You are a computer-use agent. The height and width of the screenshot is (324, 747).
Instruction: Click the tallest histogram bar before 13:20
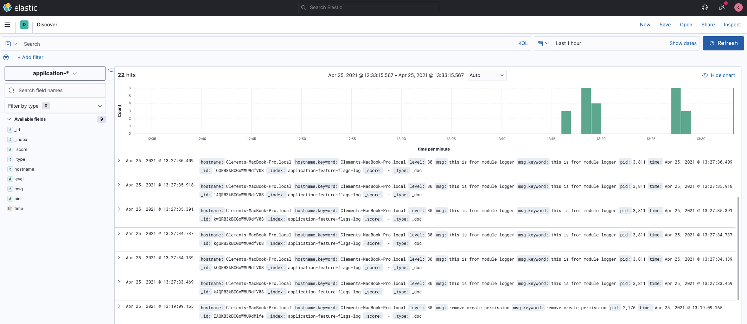point(586,111)
